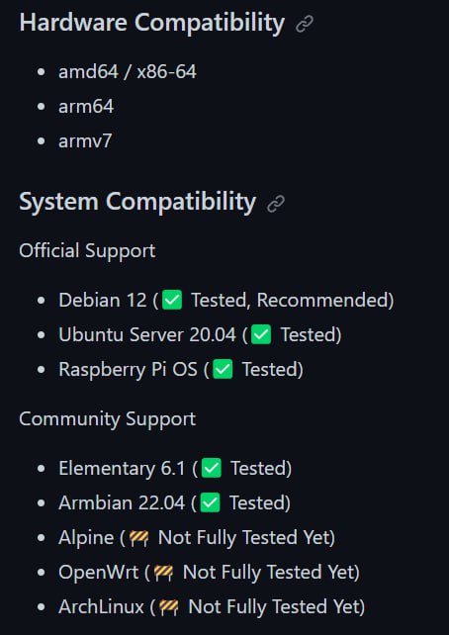Viewport: 449px width, 635px height.
Task: Click the armv7 list item
Action: [85, 140]
